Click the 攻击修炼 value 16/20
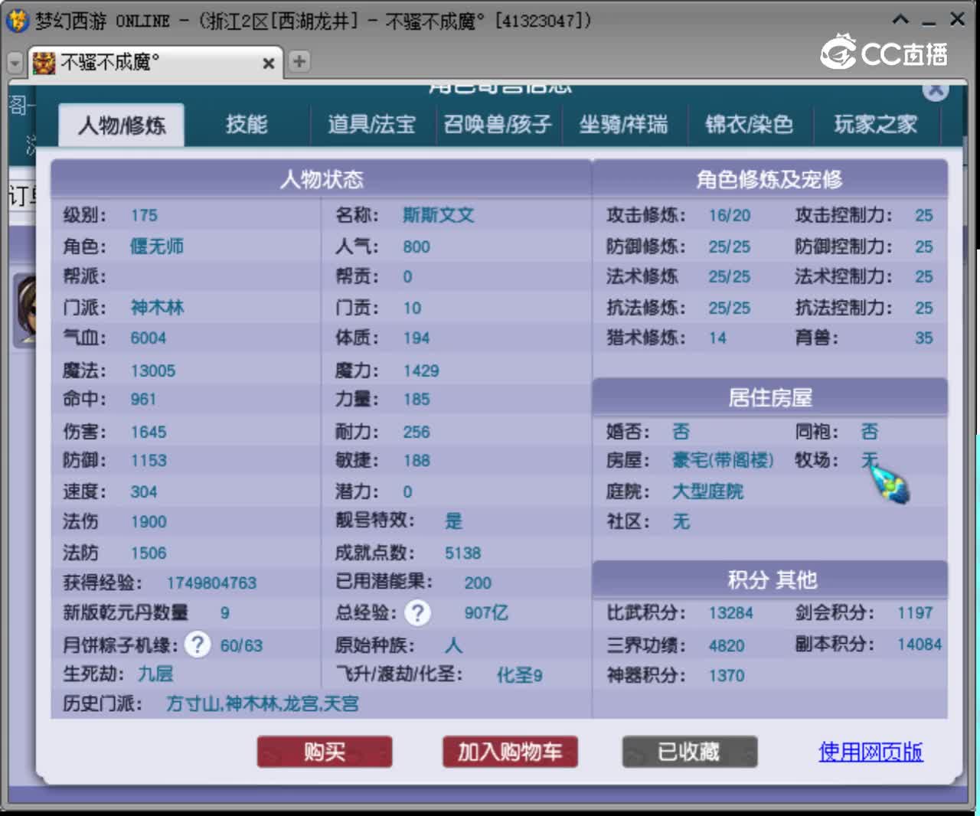Viewport: 980px width, 816px height. coord(730,216)
